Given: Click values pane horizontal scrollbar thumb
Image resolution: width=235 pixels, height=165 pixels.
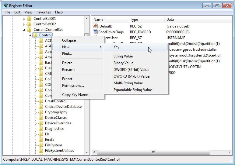Looking at the screenshot, I should tap(153, 152).
